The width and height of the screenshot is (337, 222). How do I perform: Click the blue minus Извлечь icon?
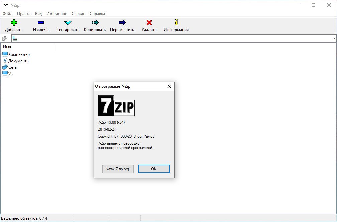pyautogui.click(x=41, y=22)
